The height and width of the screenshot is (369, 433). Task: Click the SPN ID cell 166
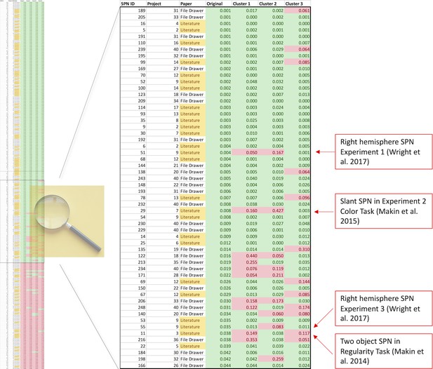[x=133, y=365]
